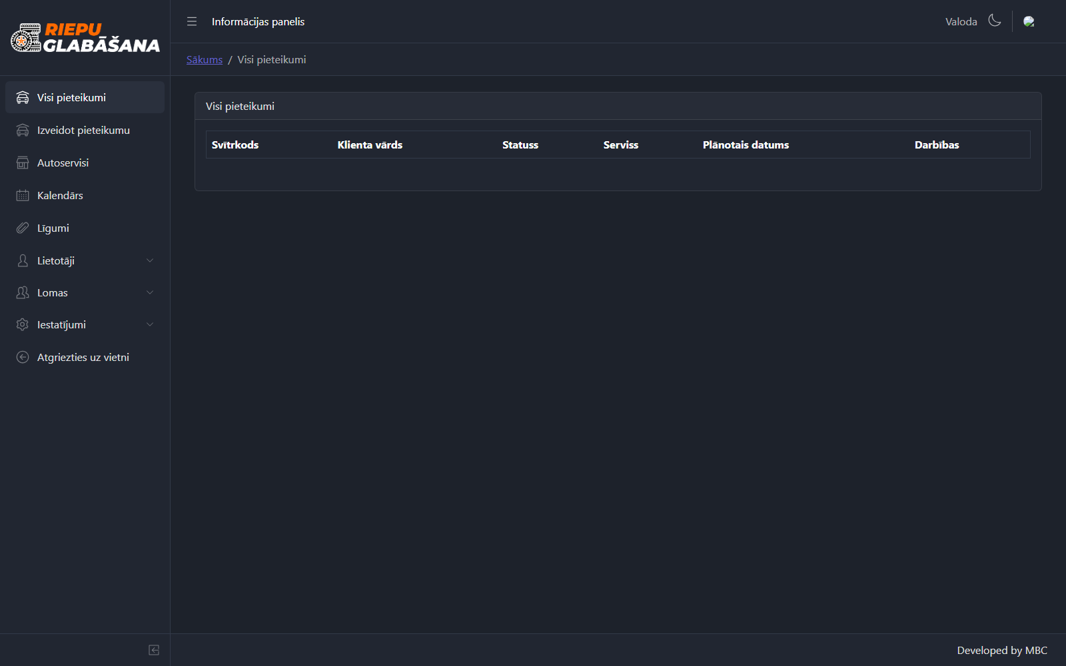
Task: Collapse sidebar with bottom arrow icon
Action: 154,650
